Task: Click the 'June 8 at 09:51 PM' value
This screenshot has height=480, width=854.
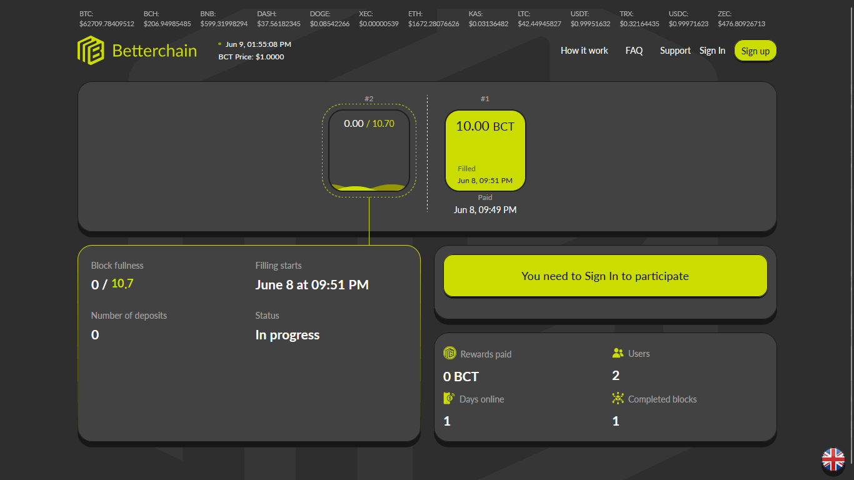Action: click(312, 285)
